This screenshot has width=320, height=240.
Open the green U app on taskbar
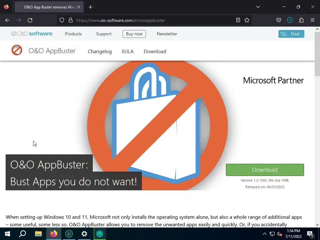pyautogui.click(x=69, y=234)
